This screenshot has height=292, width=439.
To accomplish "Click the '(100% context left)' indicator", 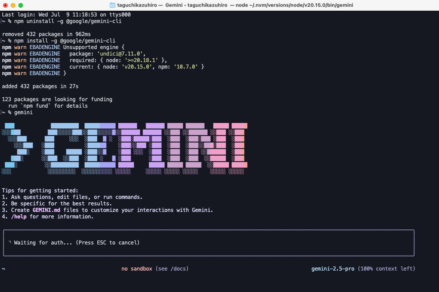I will tap(387, 269).
